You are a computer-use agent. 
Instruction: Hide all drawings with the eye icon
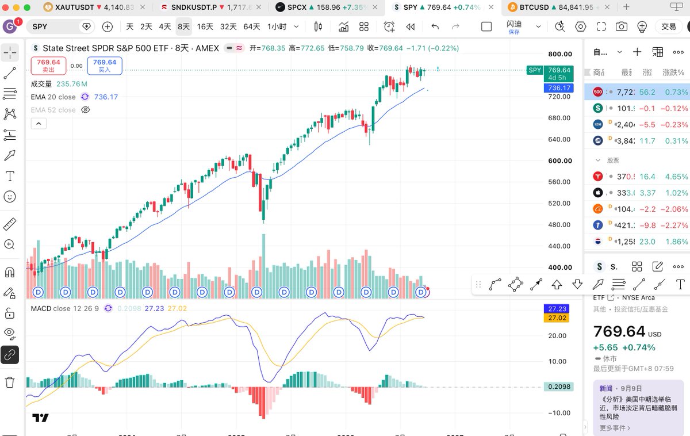click(10, 334)
